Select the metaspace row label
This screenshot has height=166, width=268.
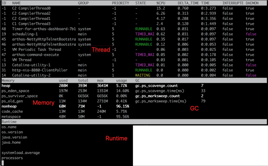coord(11,116)
